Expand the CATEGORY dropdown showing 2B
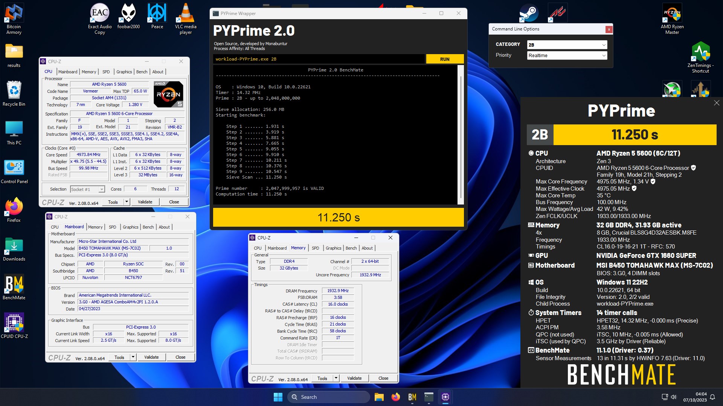Viewport: 723px width, 406px height. [x=567, y=45]
